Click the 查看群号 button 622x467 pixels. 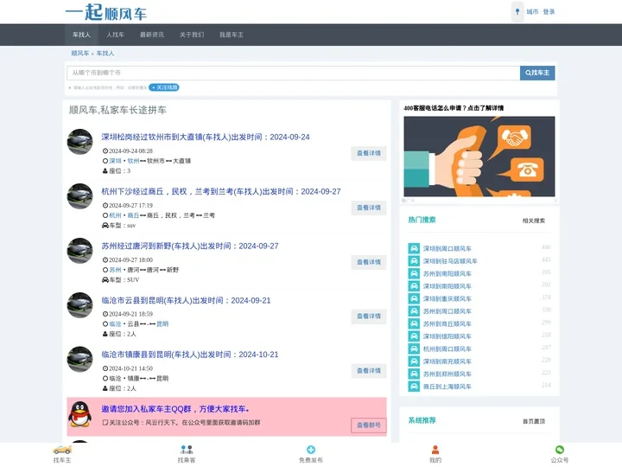[x=369, y=425]
